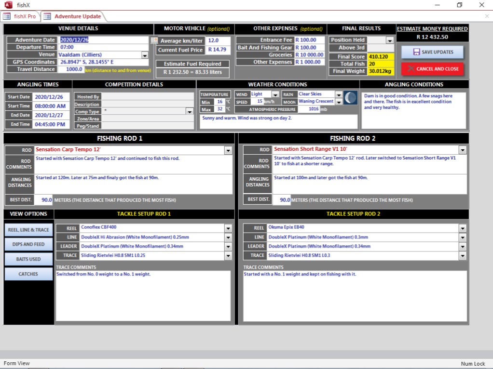
Task: Close the Adventure Update document tab
Action: [486, 16]
